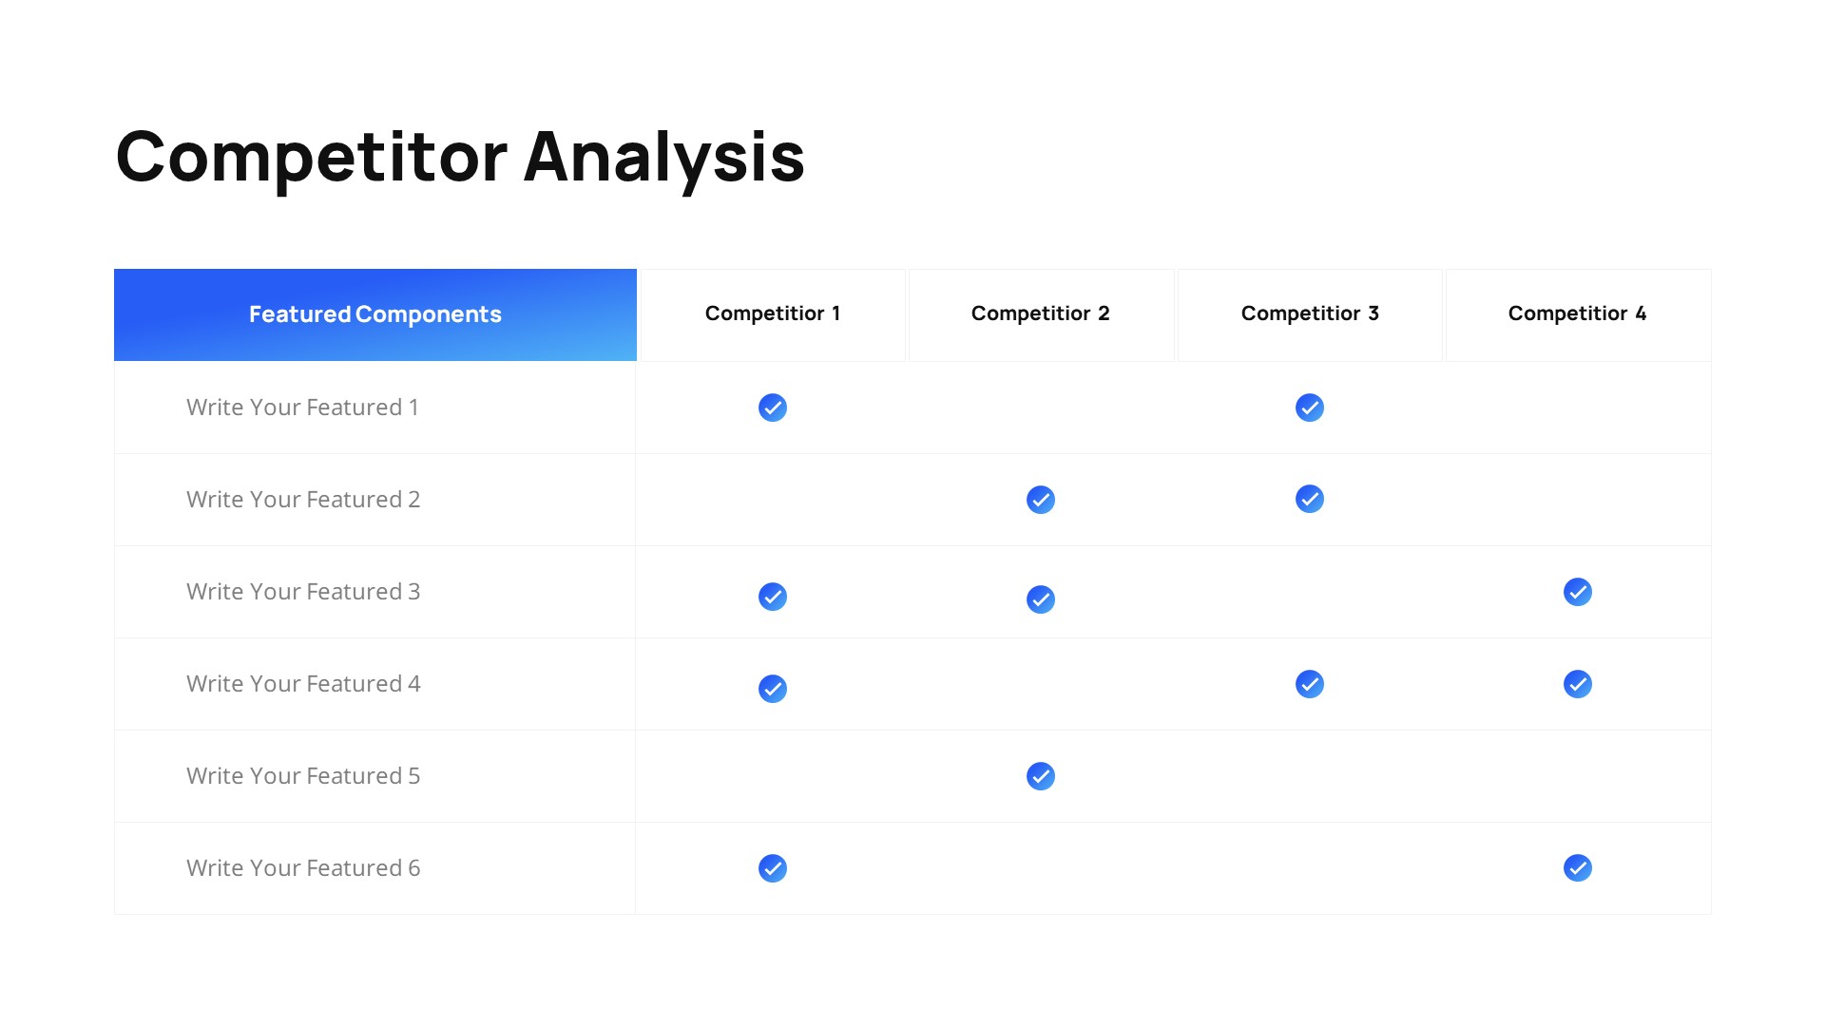
Task: Click Featured 4 checkmark under Competitior 4
Action: 1577,684
